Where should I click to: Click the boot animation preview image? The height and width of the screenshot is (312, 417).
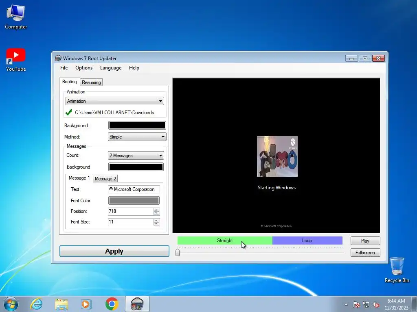[277, 156]
